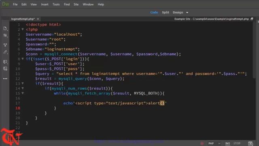Open the View menu
The height and width of the screenshot is (146, 259).
(x=34, y=4)
